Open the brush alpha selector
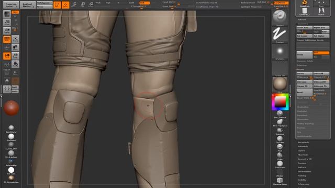Screen dimensions: 335x188 tap(280, 51)
